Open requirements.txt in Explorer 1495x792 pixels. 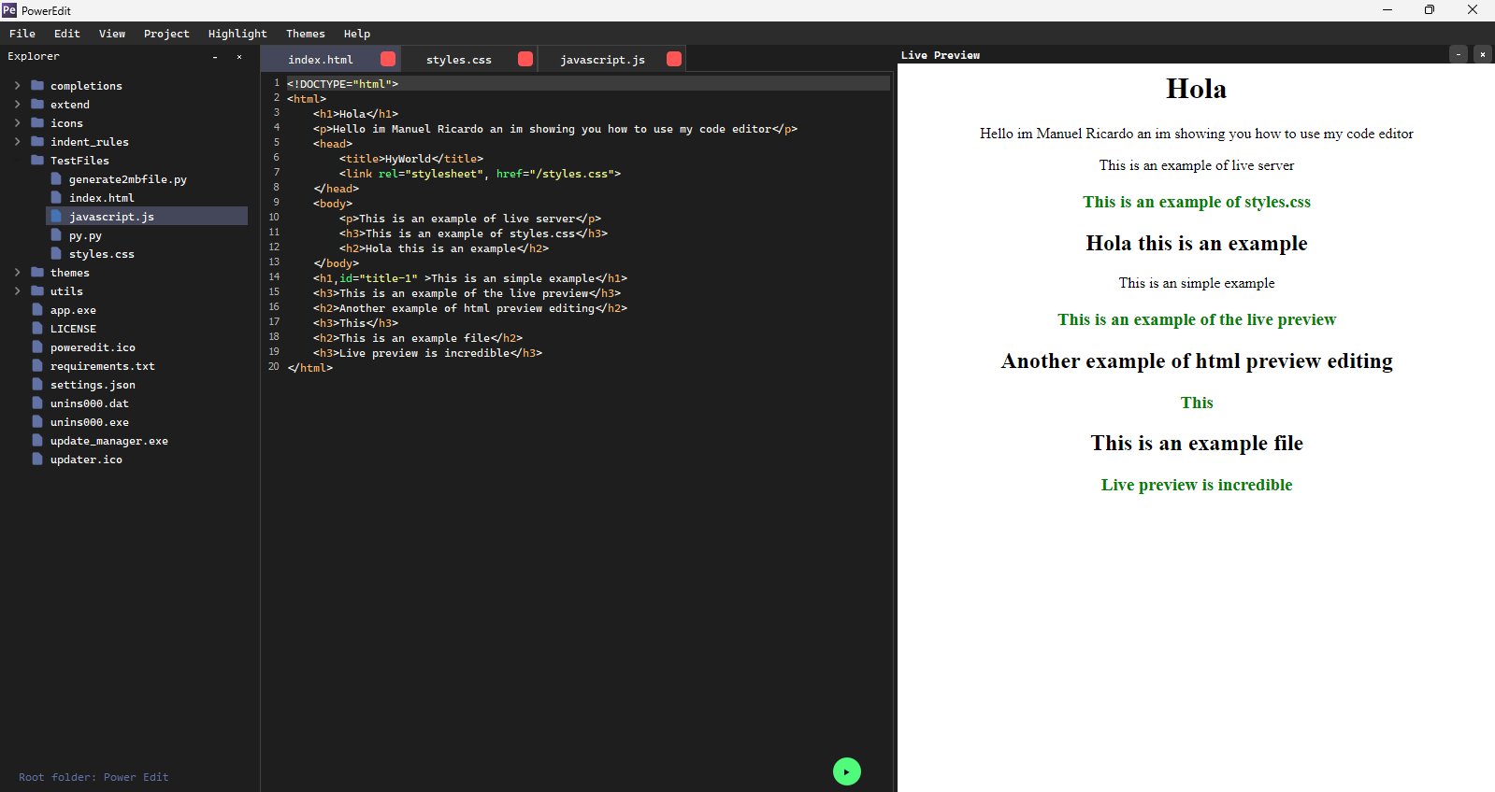pos(103,366)
